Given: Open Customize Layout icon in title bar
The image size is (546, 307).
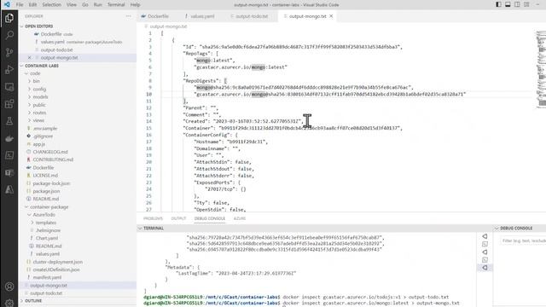Looking at the screenshot, I should pyautogui.click(x=526, y=4).
